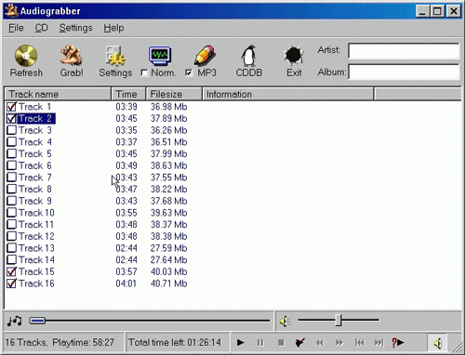Click the Total time left status text
This screenshot has width=465, height=355.
coord(175,342)
